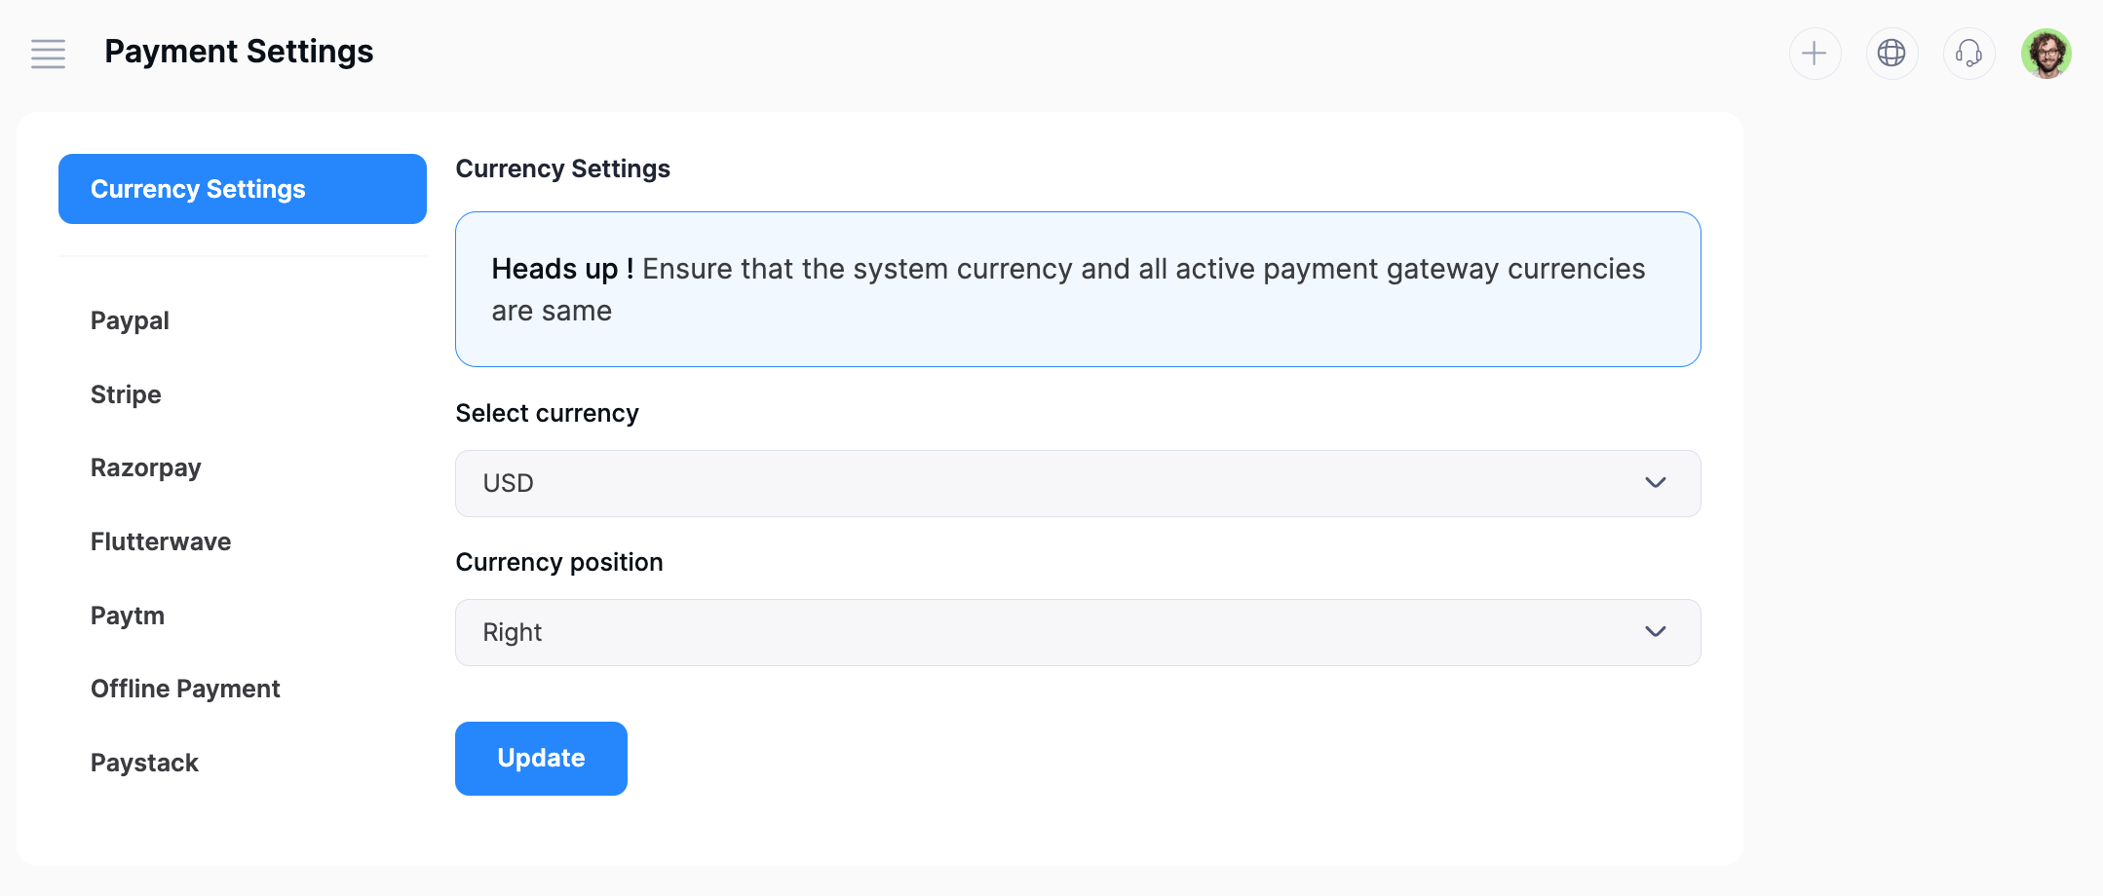Open the hamburger sidebar menu
Image resolution: width=2103 pixels, height=896 pixels.
tap(48, 54)
